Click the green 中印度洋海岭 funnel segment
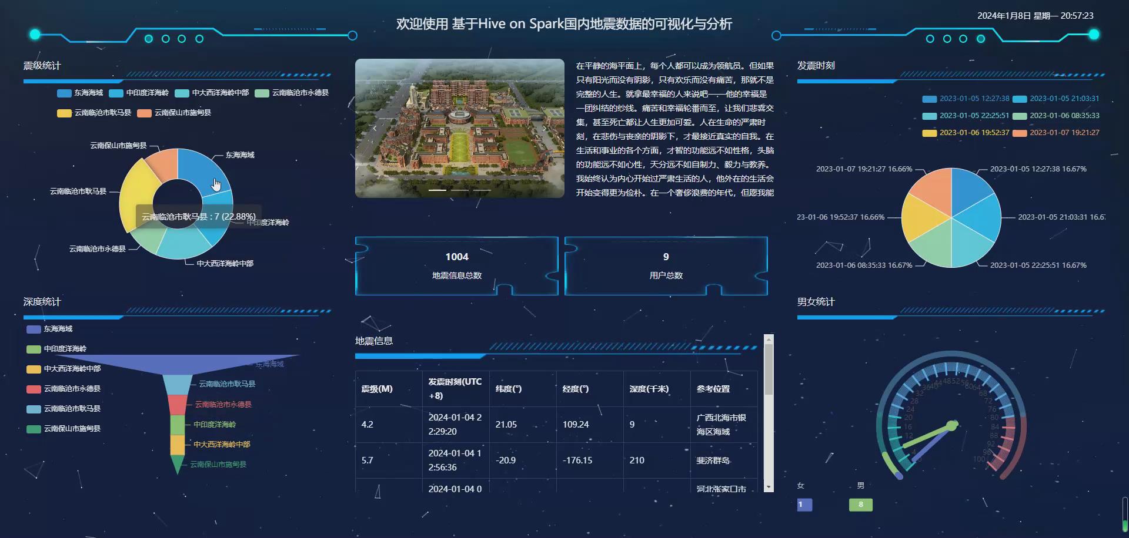 tap(177, 425)
